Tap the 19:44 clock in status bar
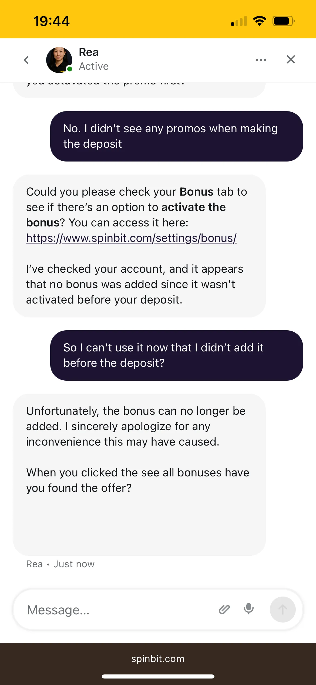Viewport: 316px width, 685px height. 51,21
